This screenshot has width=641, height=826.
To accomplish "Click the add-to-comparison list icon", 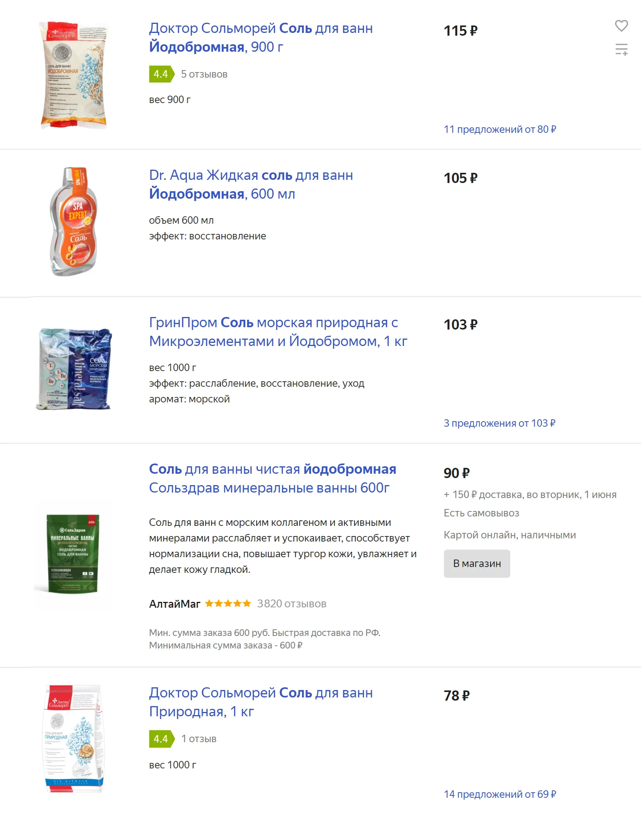I will 621,49.
